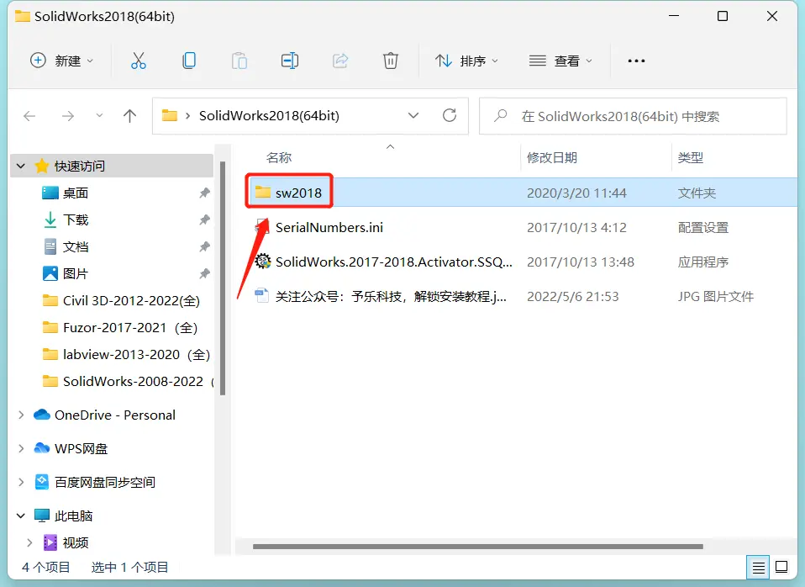Click the folder icon in address bar
The image size is (805, 587).
click(x=170, y=116)
